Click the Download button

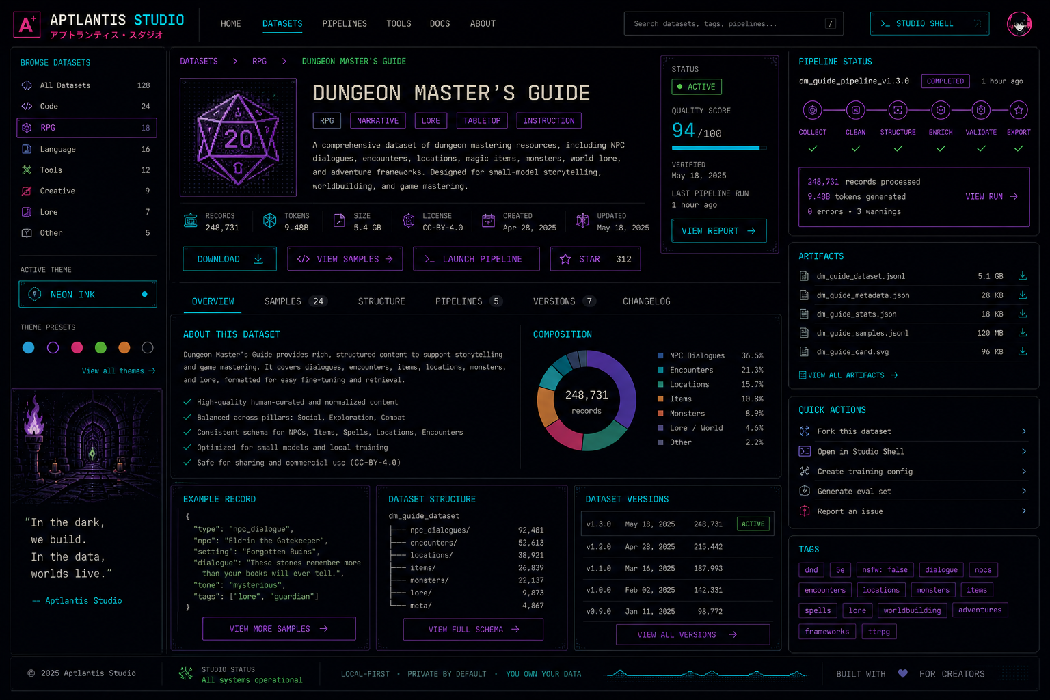point(230,259)
